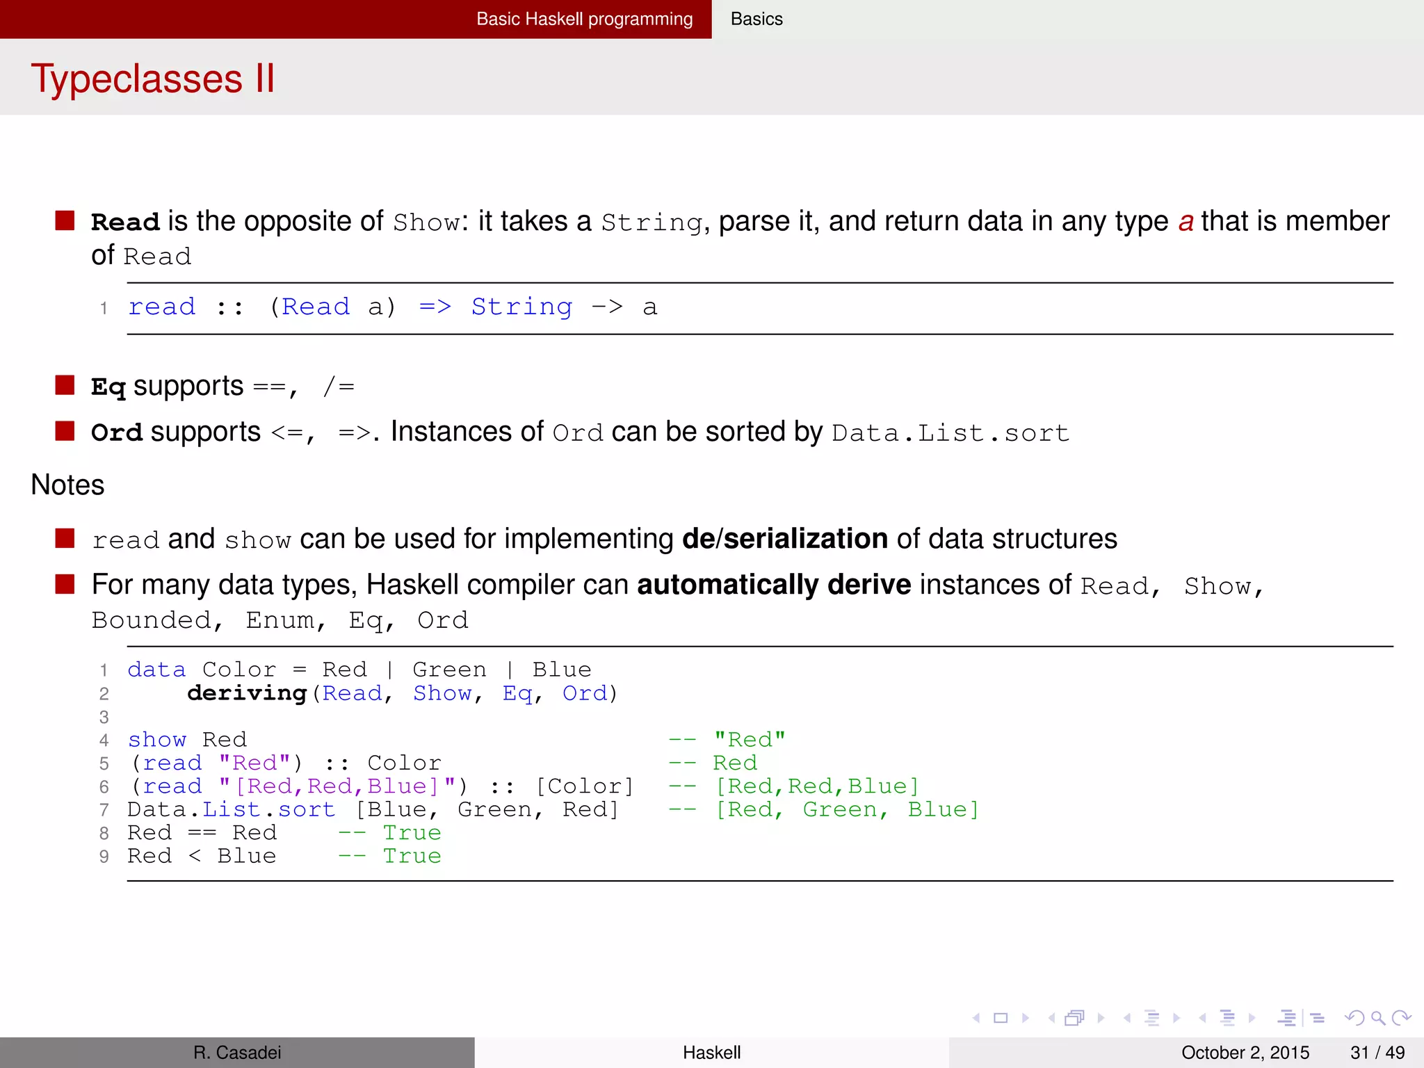Select the Basics subsection in header
This screenshot has width=1424, height=1068.
[x=756, y=19]
